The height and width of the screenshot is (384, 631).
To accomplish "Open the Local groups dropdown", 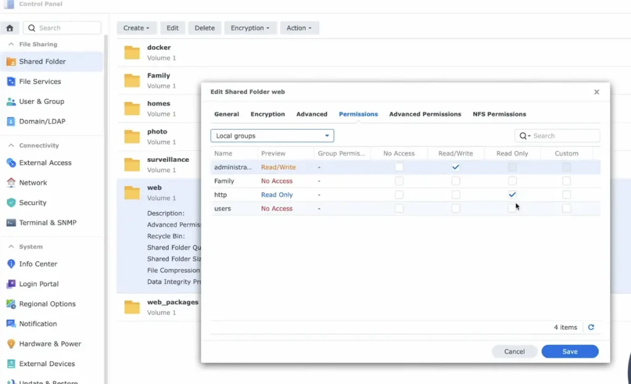I will pos(272,136).
